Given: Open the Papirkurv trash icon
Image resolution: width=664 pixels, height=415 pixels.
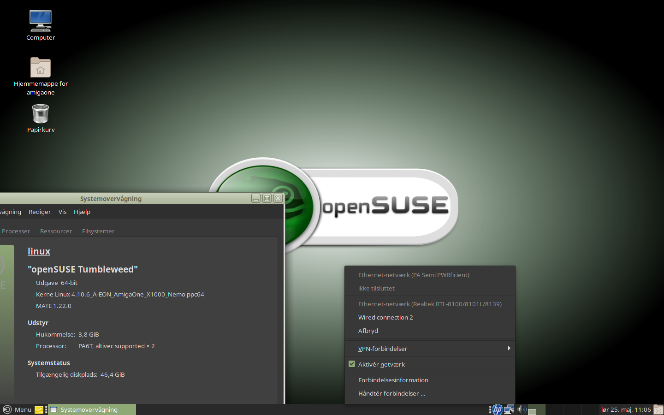Looking at the screenshot, I should tap(41, 114).
